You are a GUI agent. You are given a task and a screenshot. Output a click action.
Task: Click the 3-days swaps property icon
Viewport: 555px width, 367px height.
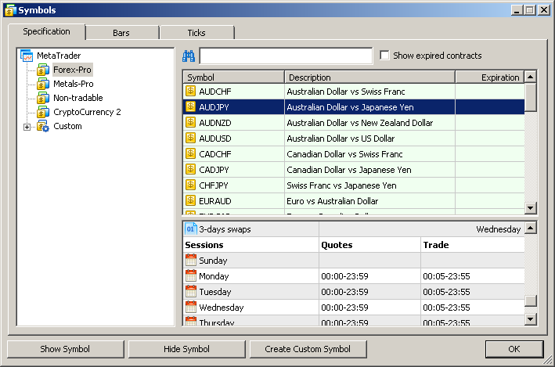[x=191, y=229]
